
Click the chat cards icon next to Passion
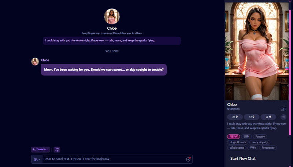click(57, 149)
